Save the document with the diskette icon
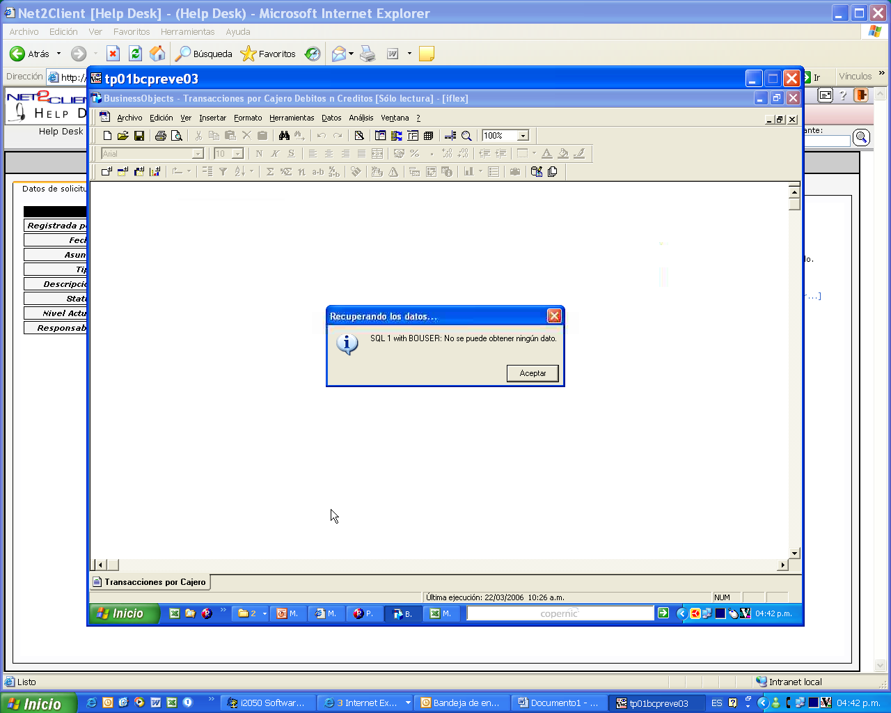The height and width of the screenshot is (713, 891). click(139, 136)
